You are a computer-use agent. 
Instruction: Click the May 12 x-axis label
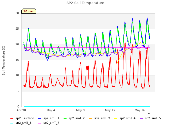pyautogui.click(x=110, y=110)
